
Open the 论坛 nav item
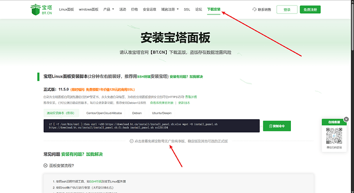[199, 9]
